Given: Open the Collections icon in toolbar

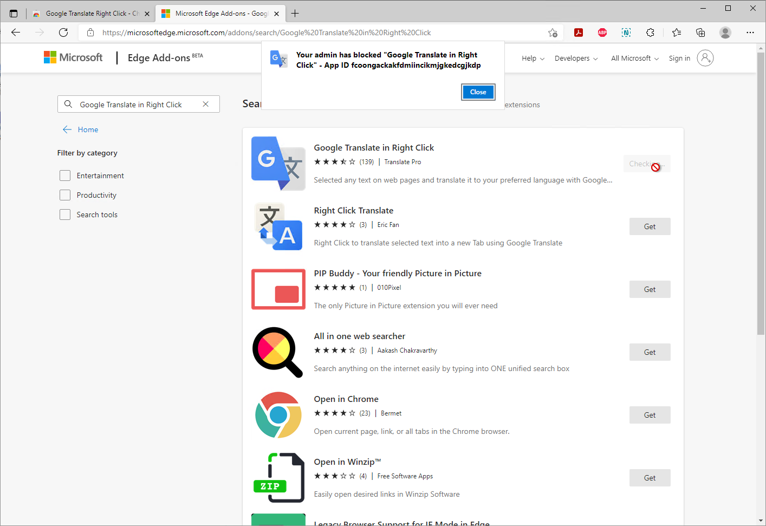Looking at the screenshot, I should 700,33.
